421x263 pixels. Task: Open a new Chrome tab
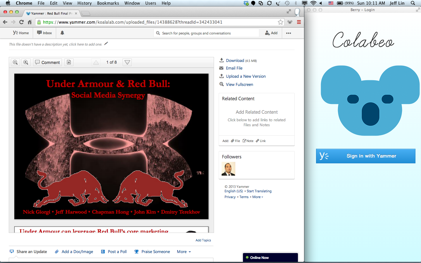[85, 13]
